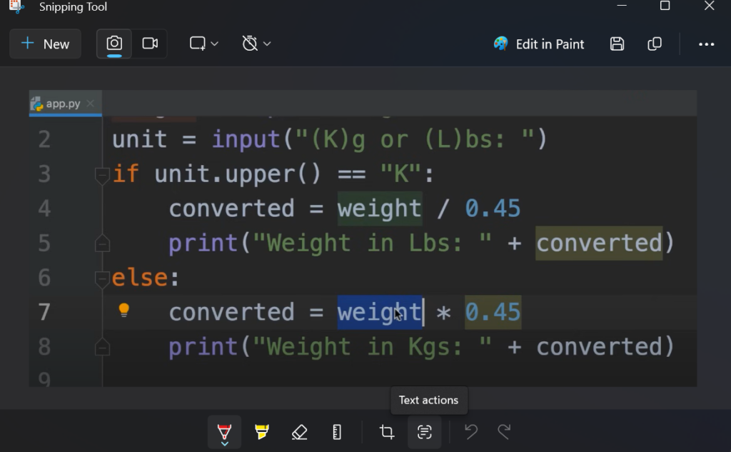Screen dimensions: 731x452
Task: Activate the image crop tool
Action: (387, 432)
